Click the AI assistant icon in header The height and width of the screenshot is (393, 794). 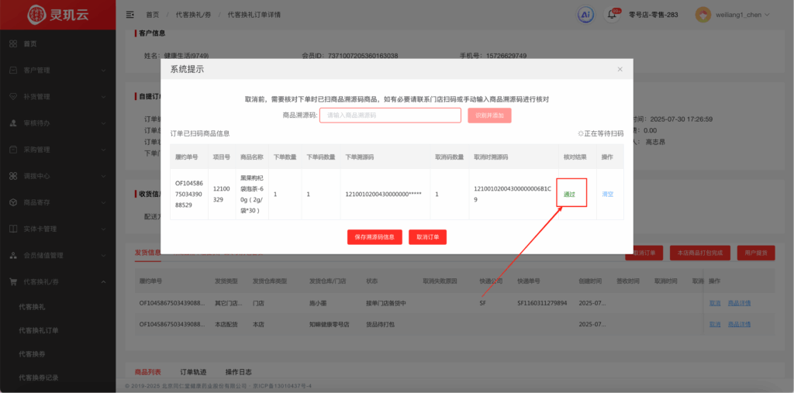pyautogui.click(x=586, y=15)
